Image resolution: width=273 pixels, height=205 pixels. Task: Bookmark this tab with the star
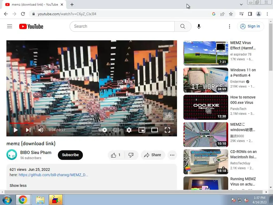point(231,14)
